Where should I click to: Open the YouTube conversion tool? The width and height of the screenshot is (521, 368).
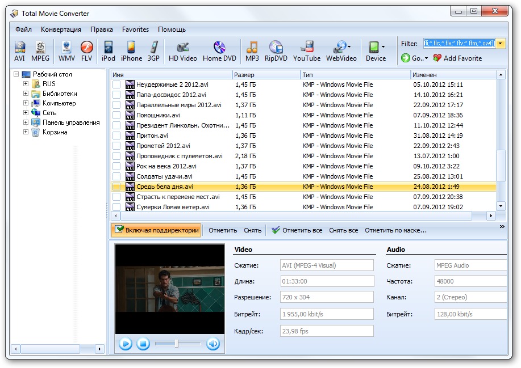pyautogui.click(x=307, y=50)
